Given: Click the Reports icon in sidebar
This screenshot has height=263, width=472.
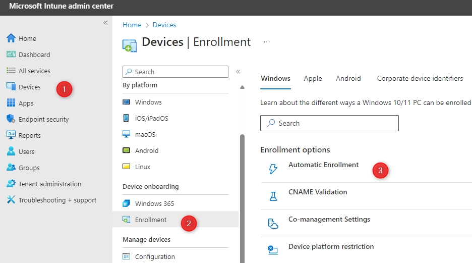Looking at the screenshot, I should [11, 135].
